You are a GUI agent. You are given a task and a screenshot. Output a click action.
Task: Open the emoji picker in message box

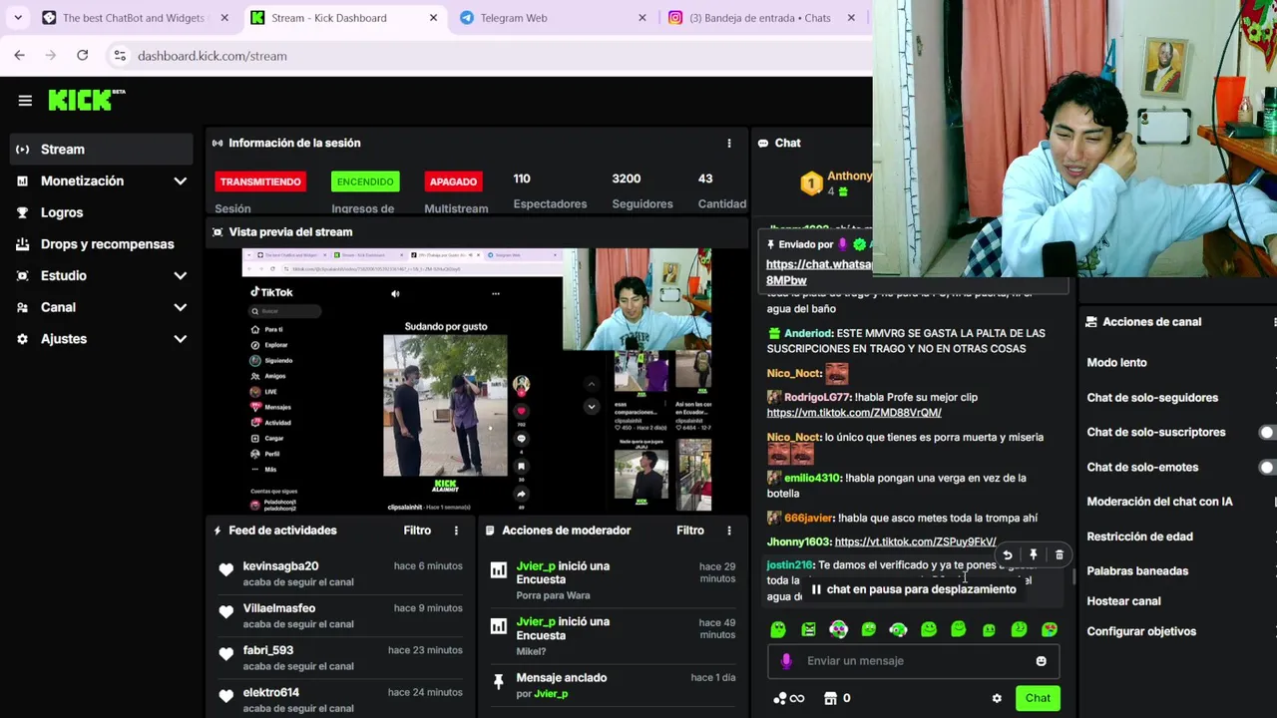coord(1041,661)
